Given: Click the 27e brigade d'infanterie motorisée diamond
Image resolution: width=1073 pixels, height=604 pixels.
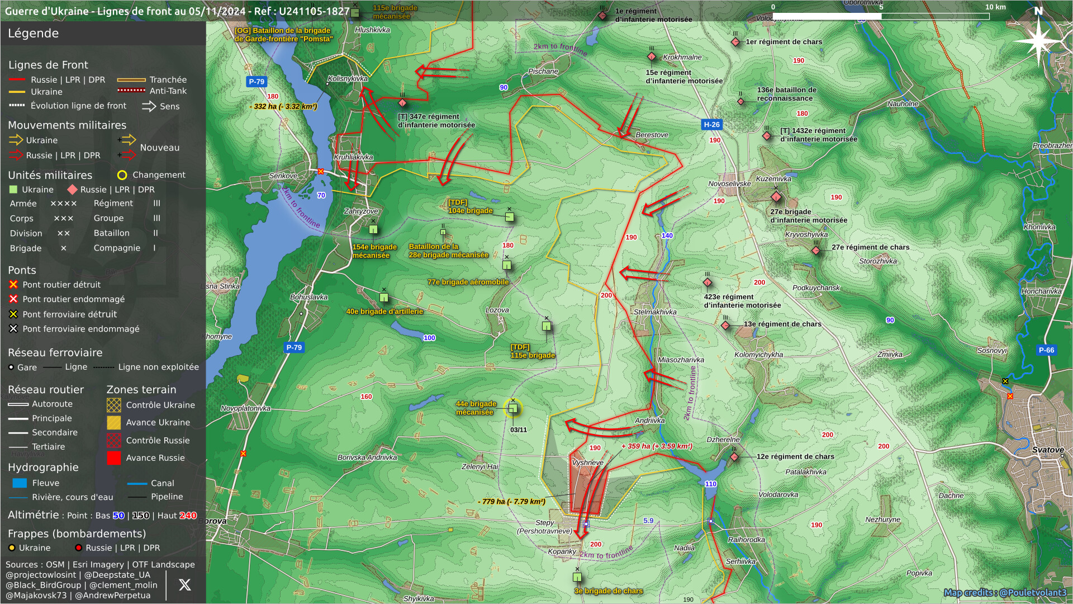Looking at the screenshot, I should pos(776,197).
